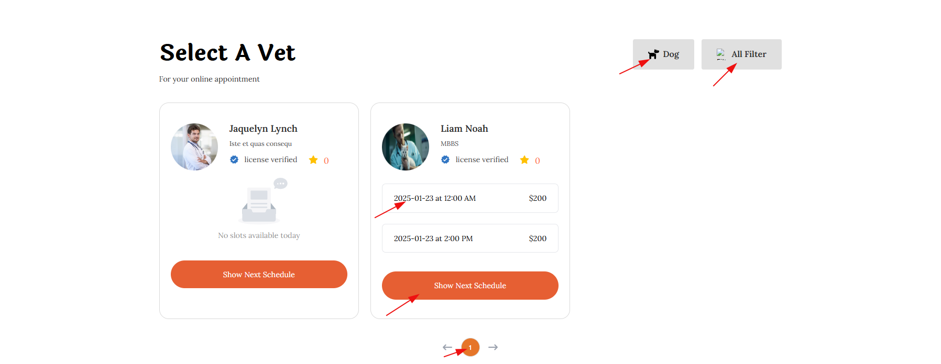Open Liam Noah's vet profile name
The image size is (941, 364).
pyautogui.click(x=464, y=129)
